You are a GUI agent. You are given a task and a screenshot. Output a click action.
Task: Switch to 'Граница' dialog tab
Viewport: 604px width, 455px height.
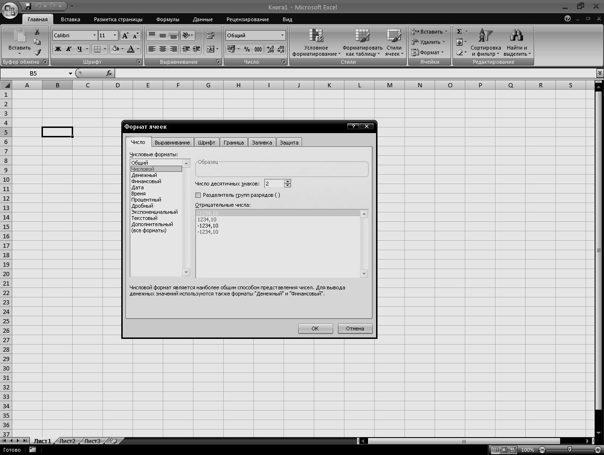[234, 143]
